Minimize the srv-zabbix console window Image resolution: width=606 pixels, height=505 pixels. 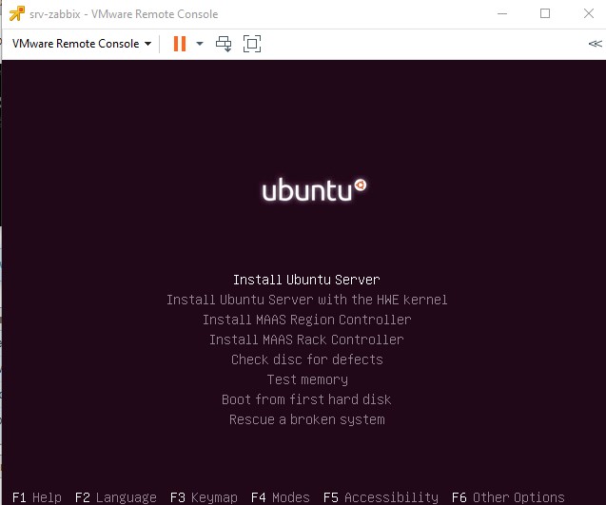click(502, 13)
